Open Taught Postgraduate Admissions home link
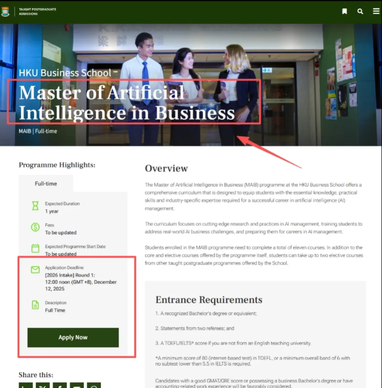Screen dimensions: 382x388 [x=37, y=11]
